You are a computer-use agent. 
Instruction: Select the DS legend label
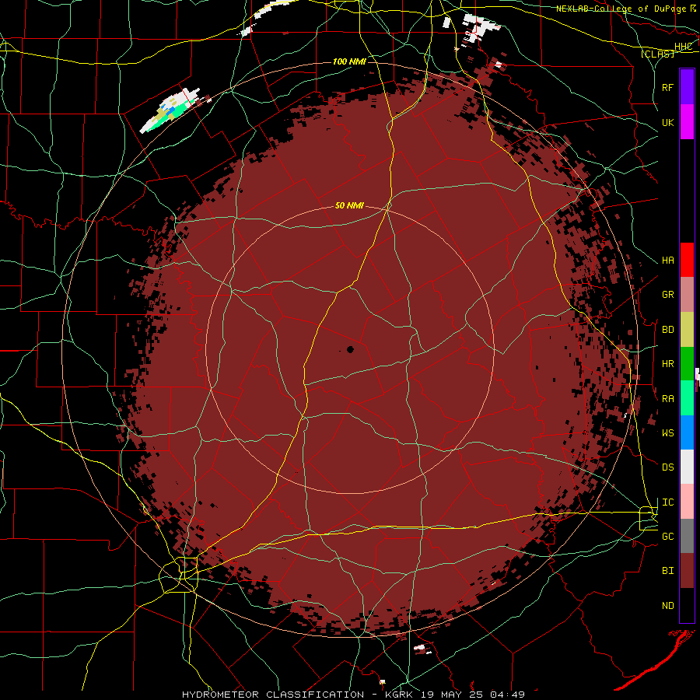pos(667,467)
